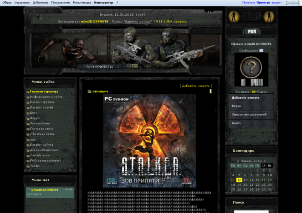The image size is (302, 213).
Task: Click the PDA version button
Action: [252, 32]
